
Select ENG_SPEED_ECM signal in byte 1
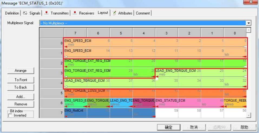click(155, 53)
